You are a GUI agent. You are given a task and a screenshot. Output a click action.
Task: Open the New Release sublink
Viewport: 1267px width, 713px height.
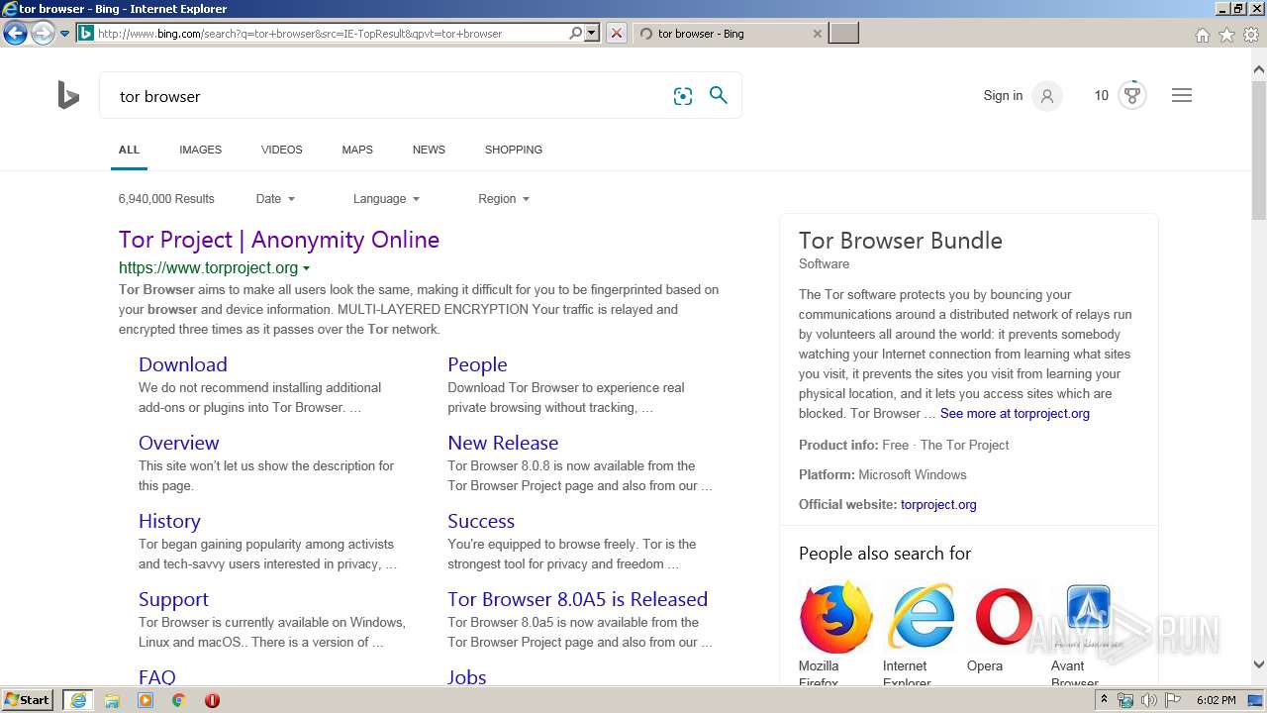pyautogui.click(x=503, y=443)
